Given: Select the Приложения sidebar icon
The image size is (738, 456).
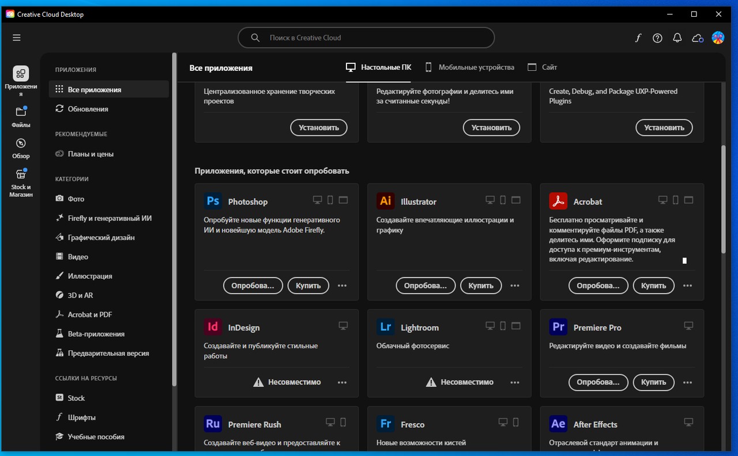Looking at the screenshot, I should pos(21,73).
